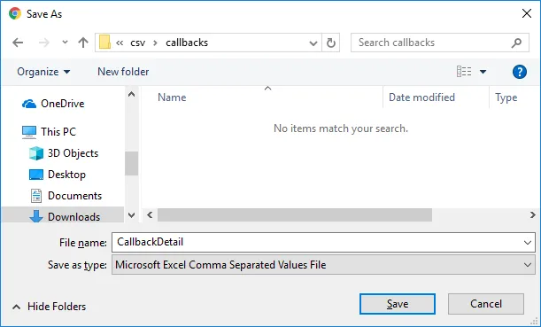
Task: Click the 3D Objects cube icon
Action: click(36, 153)
